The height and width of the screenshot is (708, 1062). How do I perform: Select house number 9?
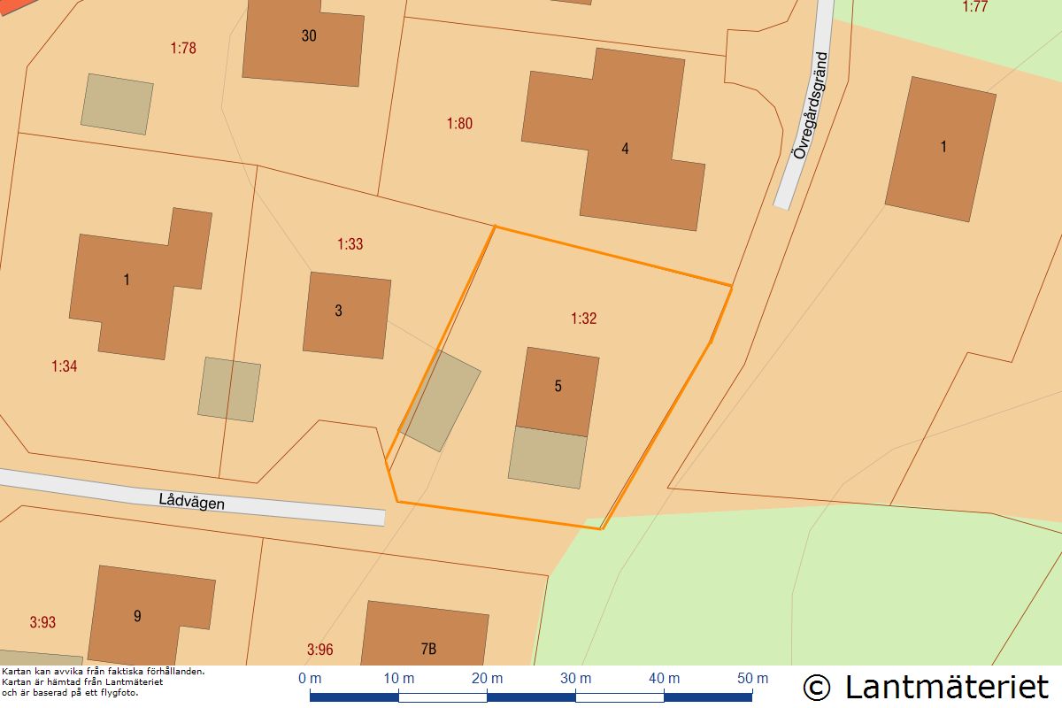tap(137, 616)
